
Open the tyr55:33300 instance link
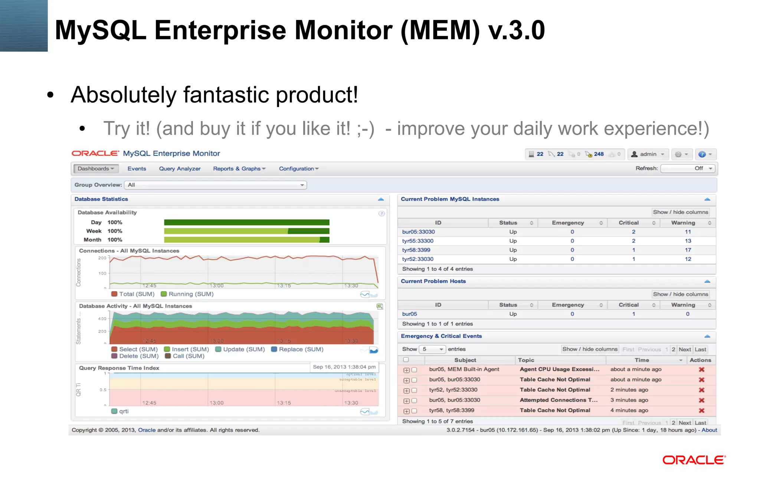417,241
